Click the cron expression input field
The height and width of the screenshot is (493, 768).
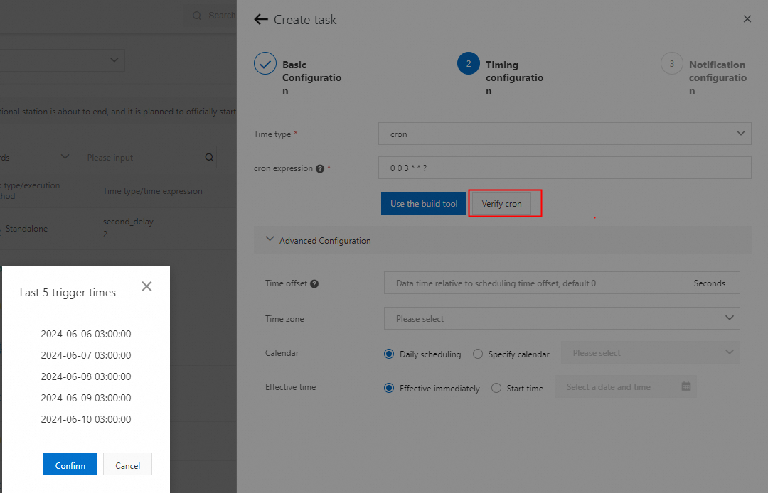point(565,168)
